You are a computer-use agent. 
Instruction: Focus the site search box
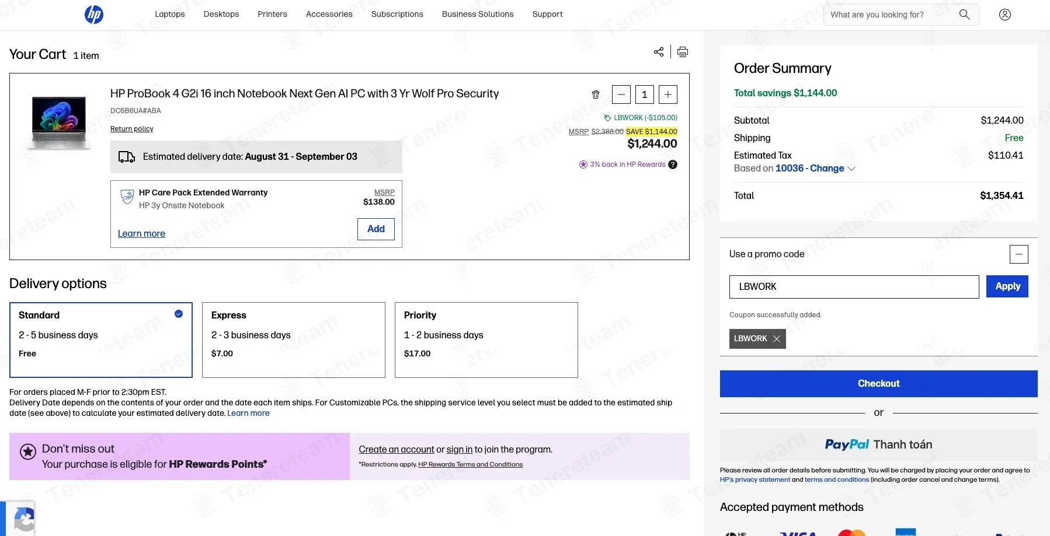point(892,15)
